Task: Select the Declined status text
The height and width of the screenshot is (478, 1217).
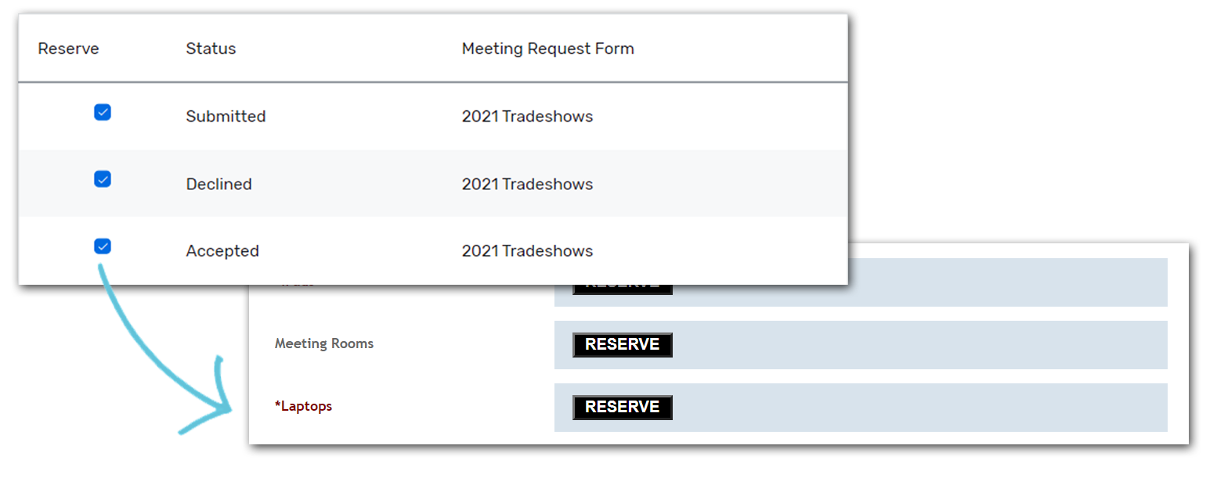Action: point(218,184)
